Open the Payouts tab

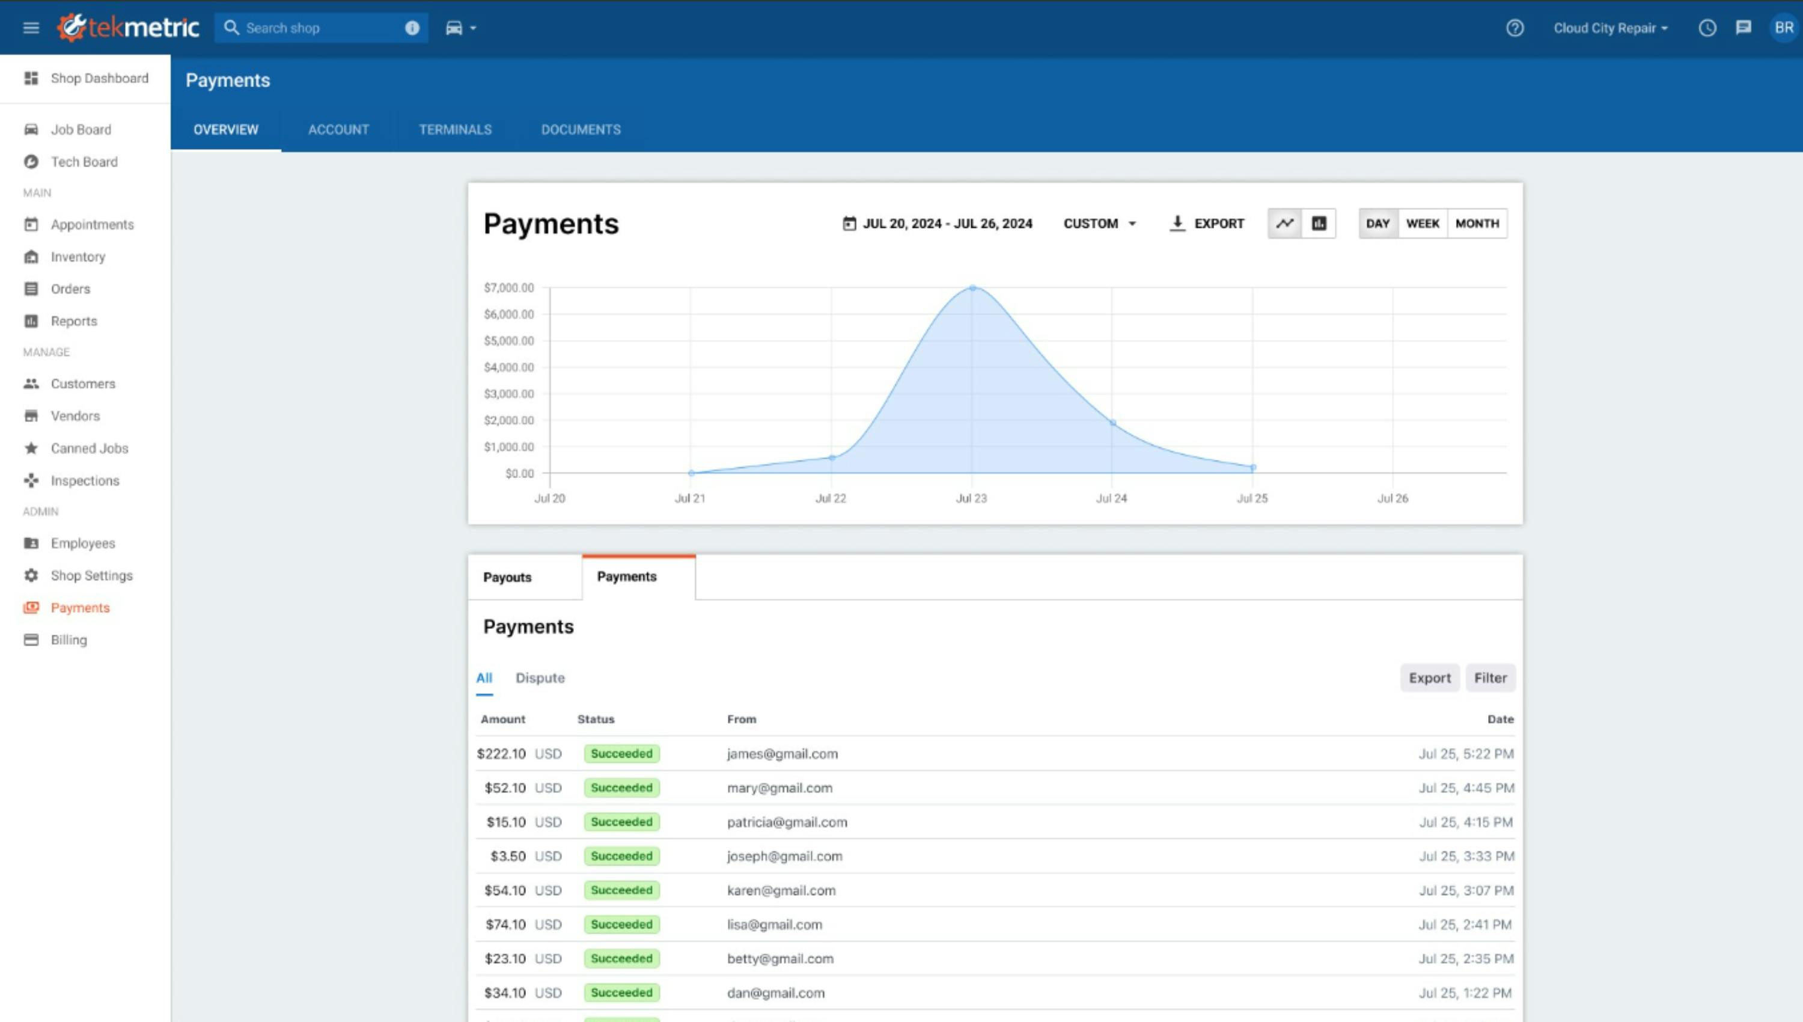click(x=507, y=577)
